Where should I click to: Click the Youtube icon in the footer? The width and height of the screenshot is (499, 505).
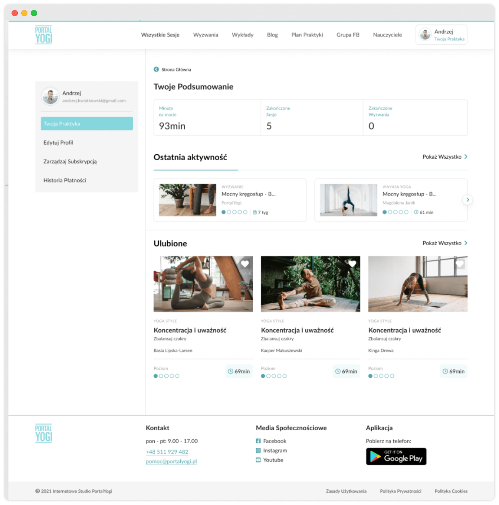point(258,460)
